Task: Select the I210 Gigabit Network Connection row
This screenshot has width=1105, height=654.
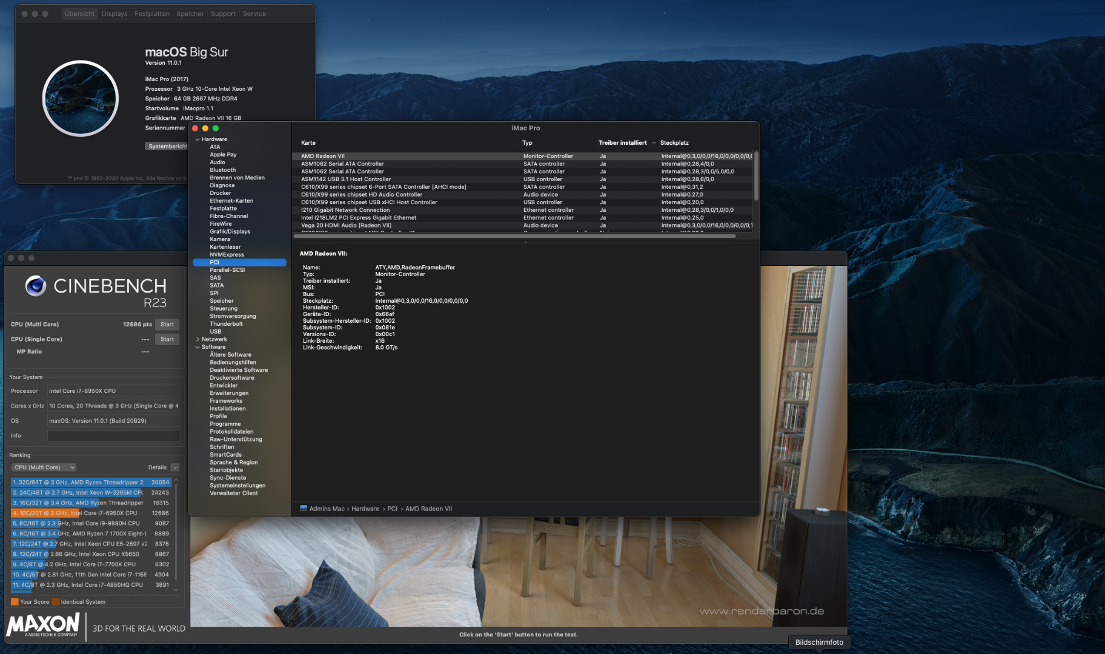Action: pos(523,210)
